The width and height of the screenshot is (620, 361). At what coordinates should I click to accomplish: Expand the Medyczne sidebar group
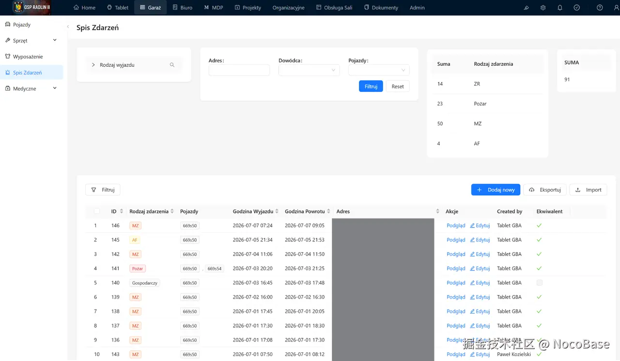31,89
